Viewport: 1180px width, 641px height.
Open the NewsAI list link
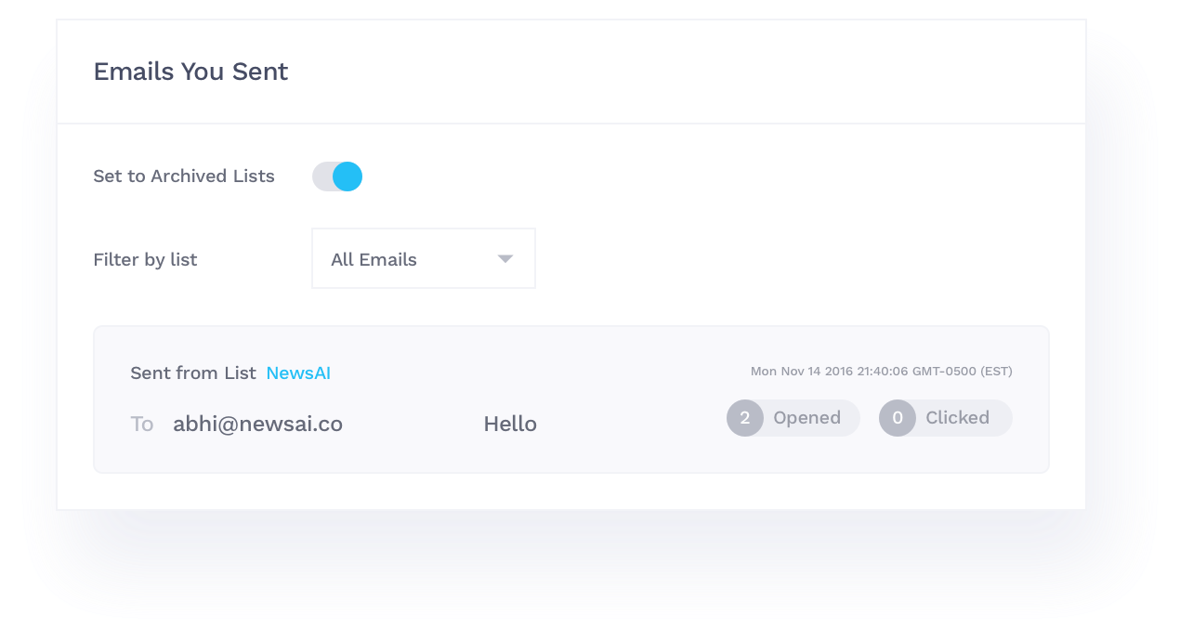[x=298, y=373]
